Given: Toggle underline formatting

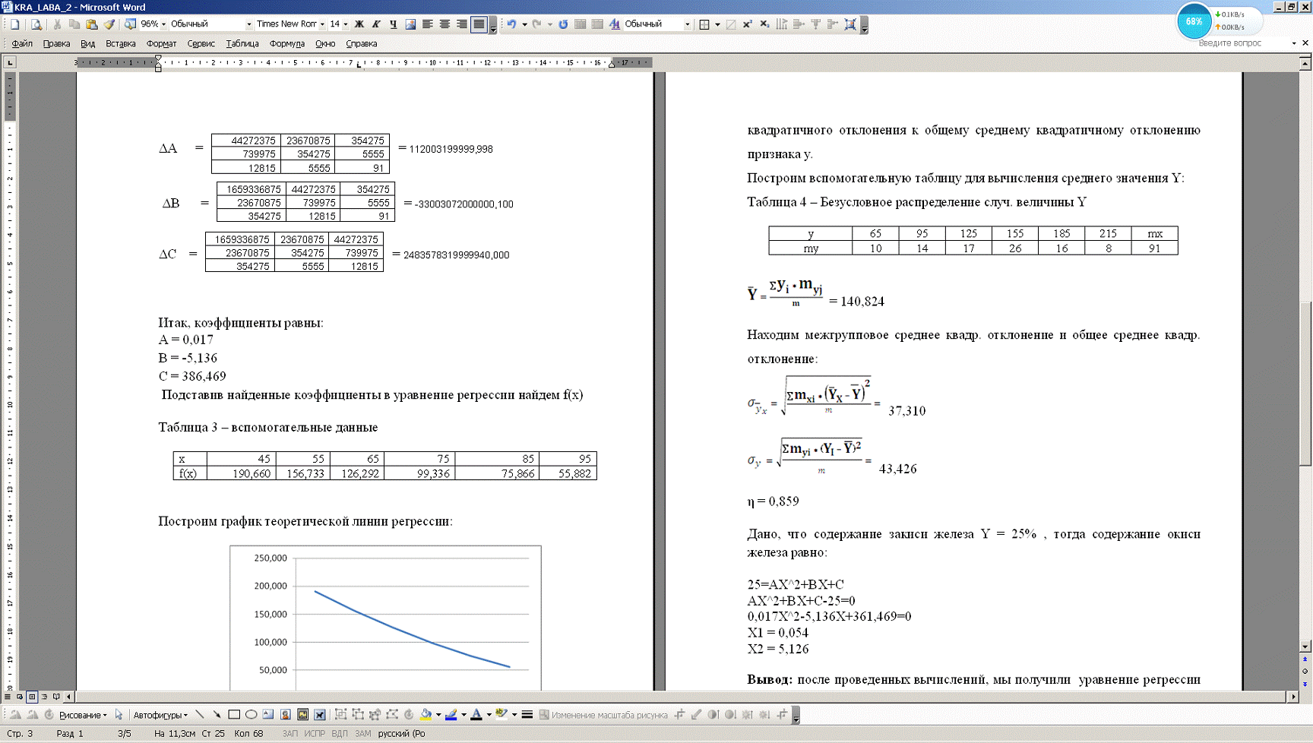Looking at the screenshot, I should 393,24.
